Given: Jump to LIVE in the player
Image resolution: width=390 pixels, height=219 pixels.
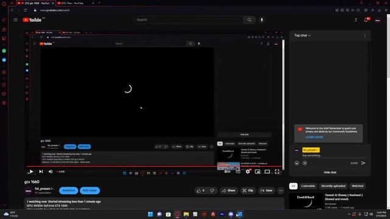Looking at the screenshot, I should click(x=61, y=172).
